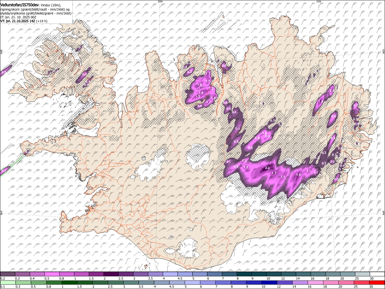Select lower legend row swatch labeled 2.5
This screenshot has height=289, width=385.
pyautogui.click(x=115, y=282)
